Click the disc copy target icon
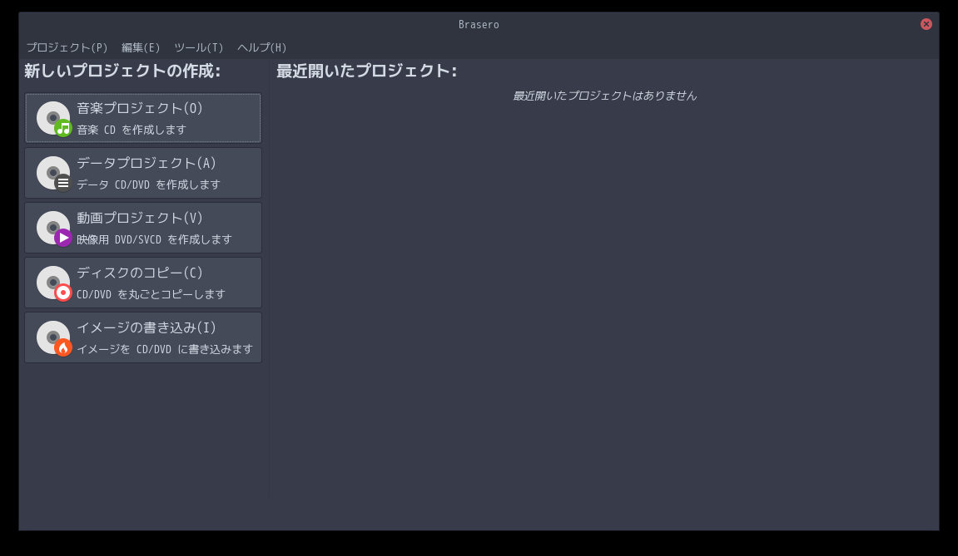Screen dimensions: 958x556 (x=54, y=283)
